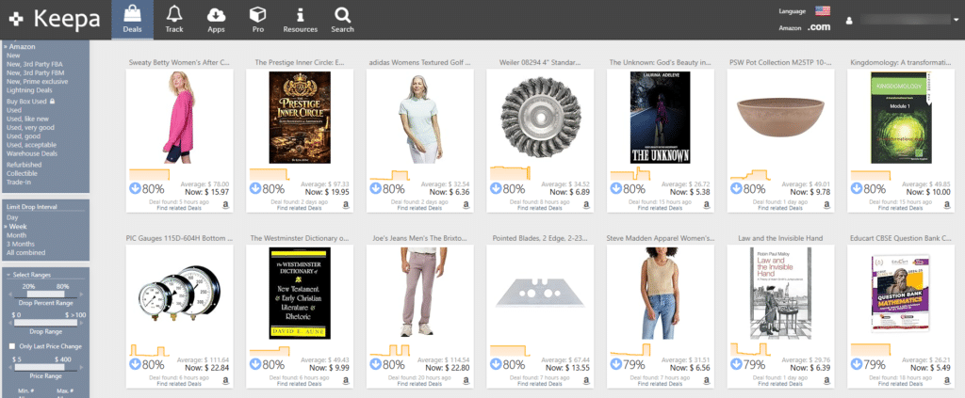Set drop interval to Month
965x398 pixels.
tap(17, 235)
